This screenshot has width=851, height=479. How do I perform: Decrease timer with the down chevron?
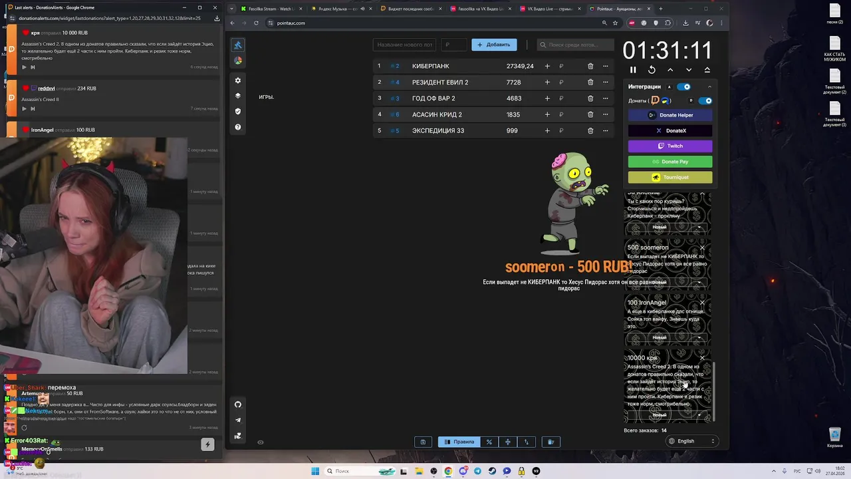click(x=689, y=70)
